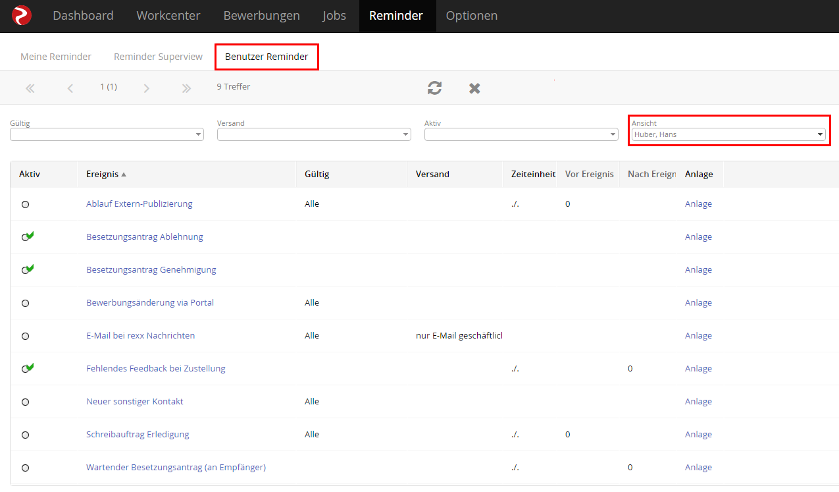Viewport: 839px width, 492px height.
Task: Click the Aktiv column header
Action: pos(30,174)
